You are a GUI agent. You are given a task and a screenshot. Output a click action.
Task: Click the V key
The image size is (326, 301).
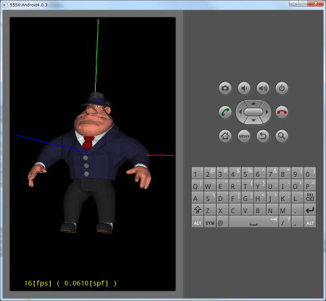click(247, 210)
